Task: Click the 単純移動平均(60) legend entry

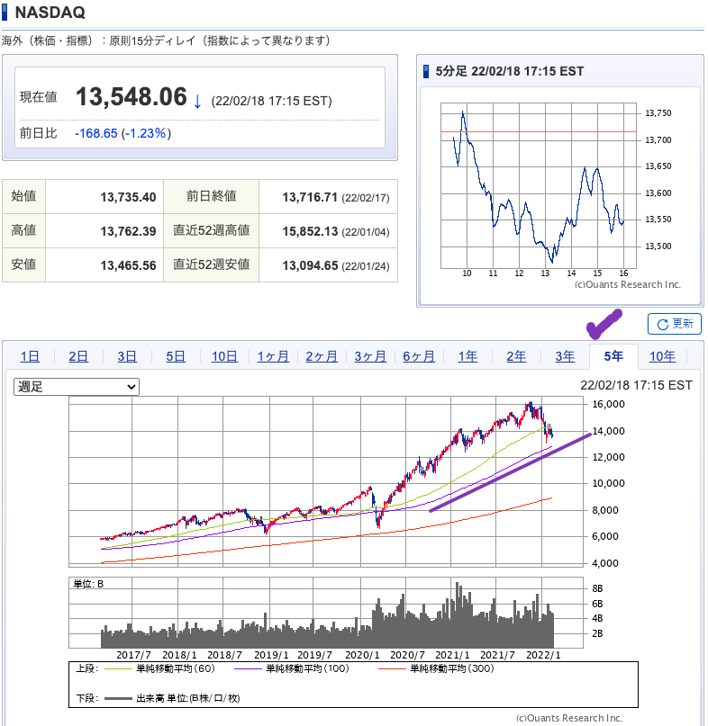Action: pos(160,668)
